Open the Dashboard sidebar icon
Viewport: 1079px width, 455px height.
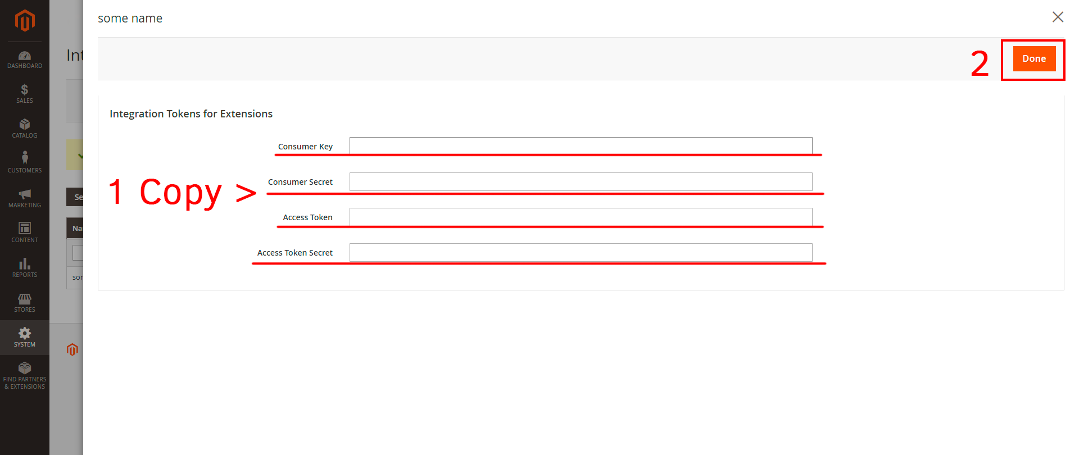point(25,60)
